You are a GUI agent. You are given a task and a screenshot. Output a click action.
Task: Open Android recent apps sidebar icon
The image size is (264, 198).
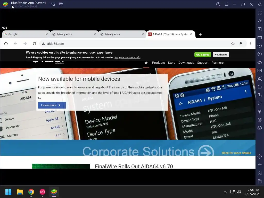[x=260, y=181]
